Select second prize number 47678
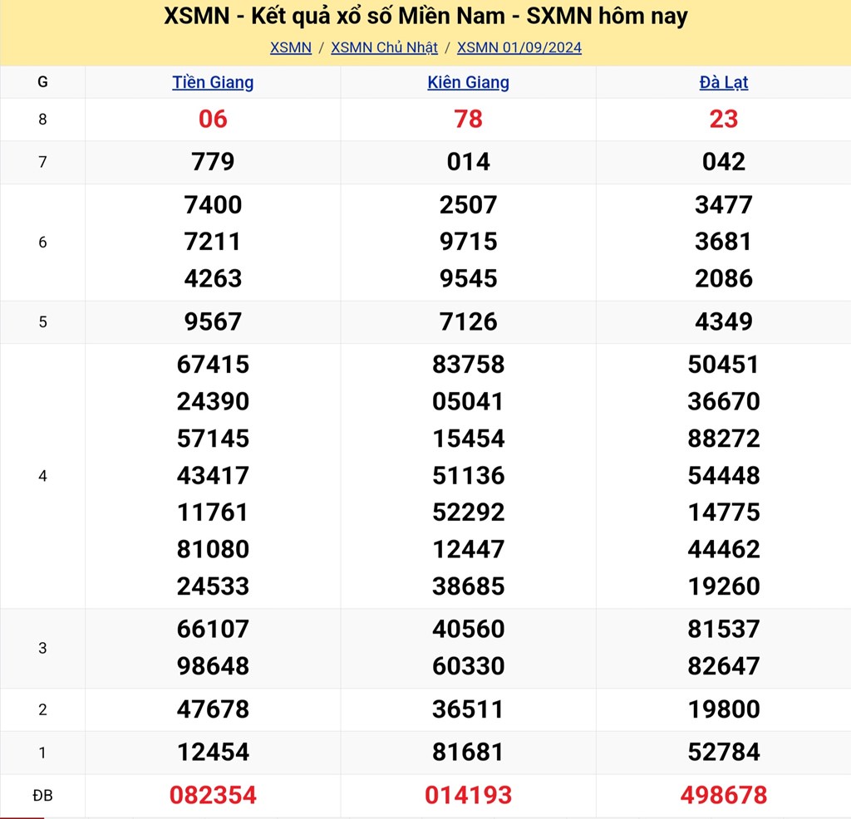The width and height of the screenshot is (851, 819). pyautogui.click(x=213, y=709)
